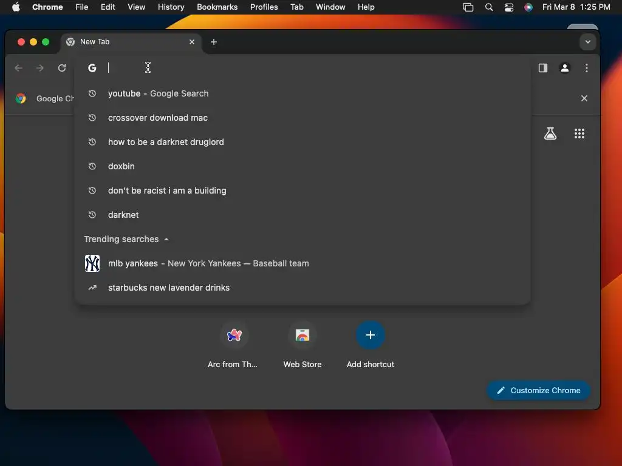Open the Tab menu

point(296,7)
